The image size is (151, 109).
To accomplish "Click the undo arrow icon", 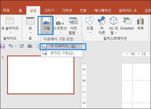I will tap(11, 46).
